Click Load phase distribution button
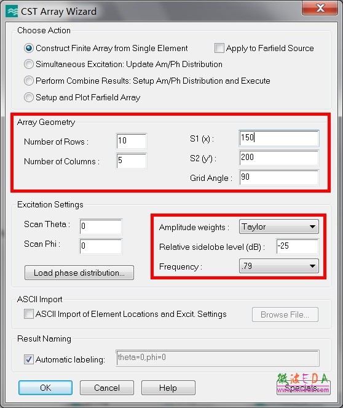 [79, 273]
